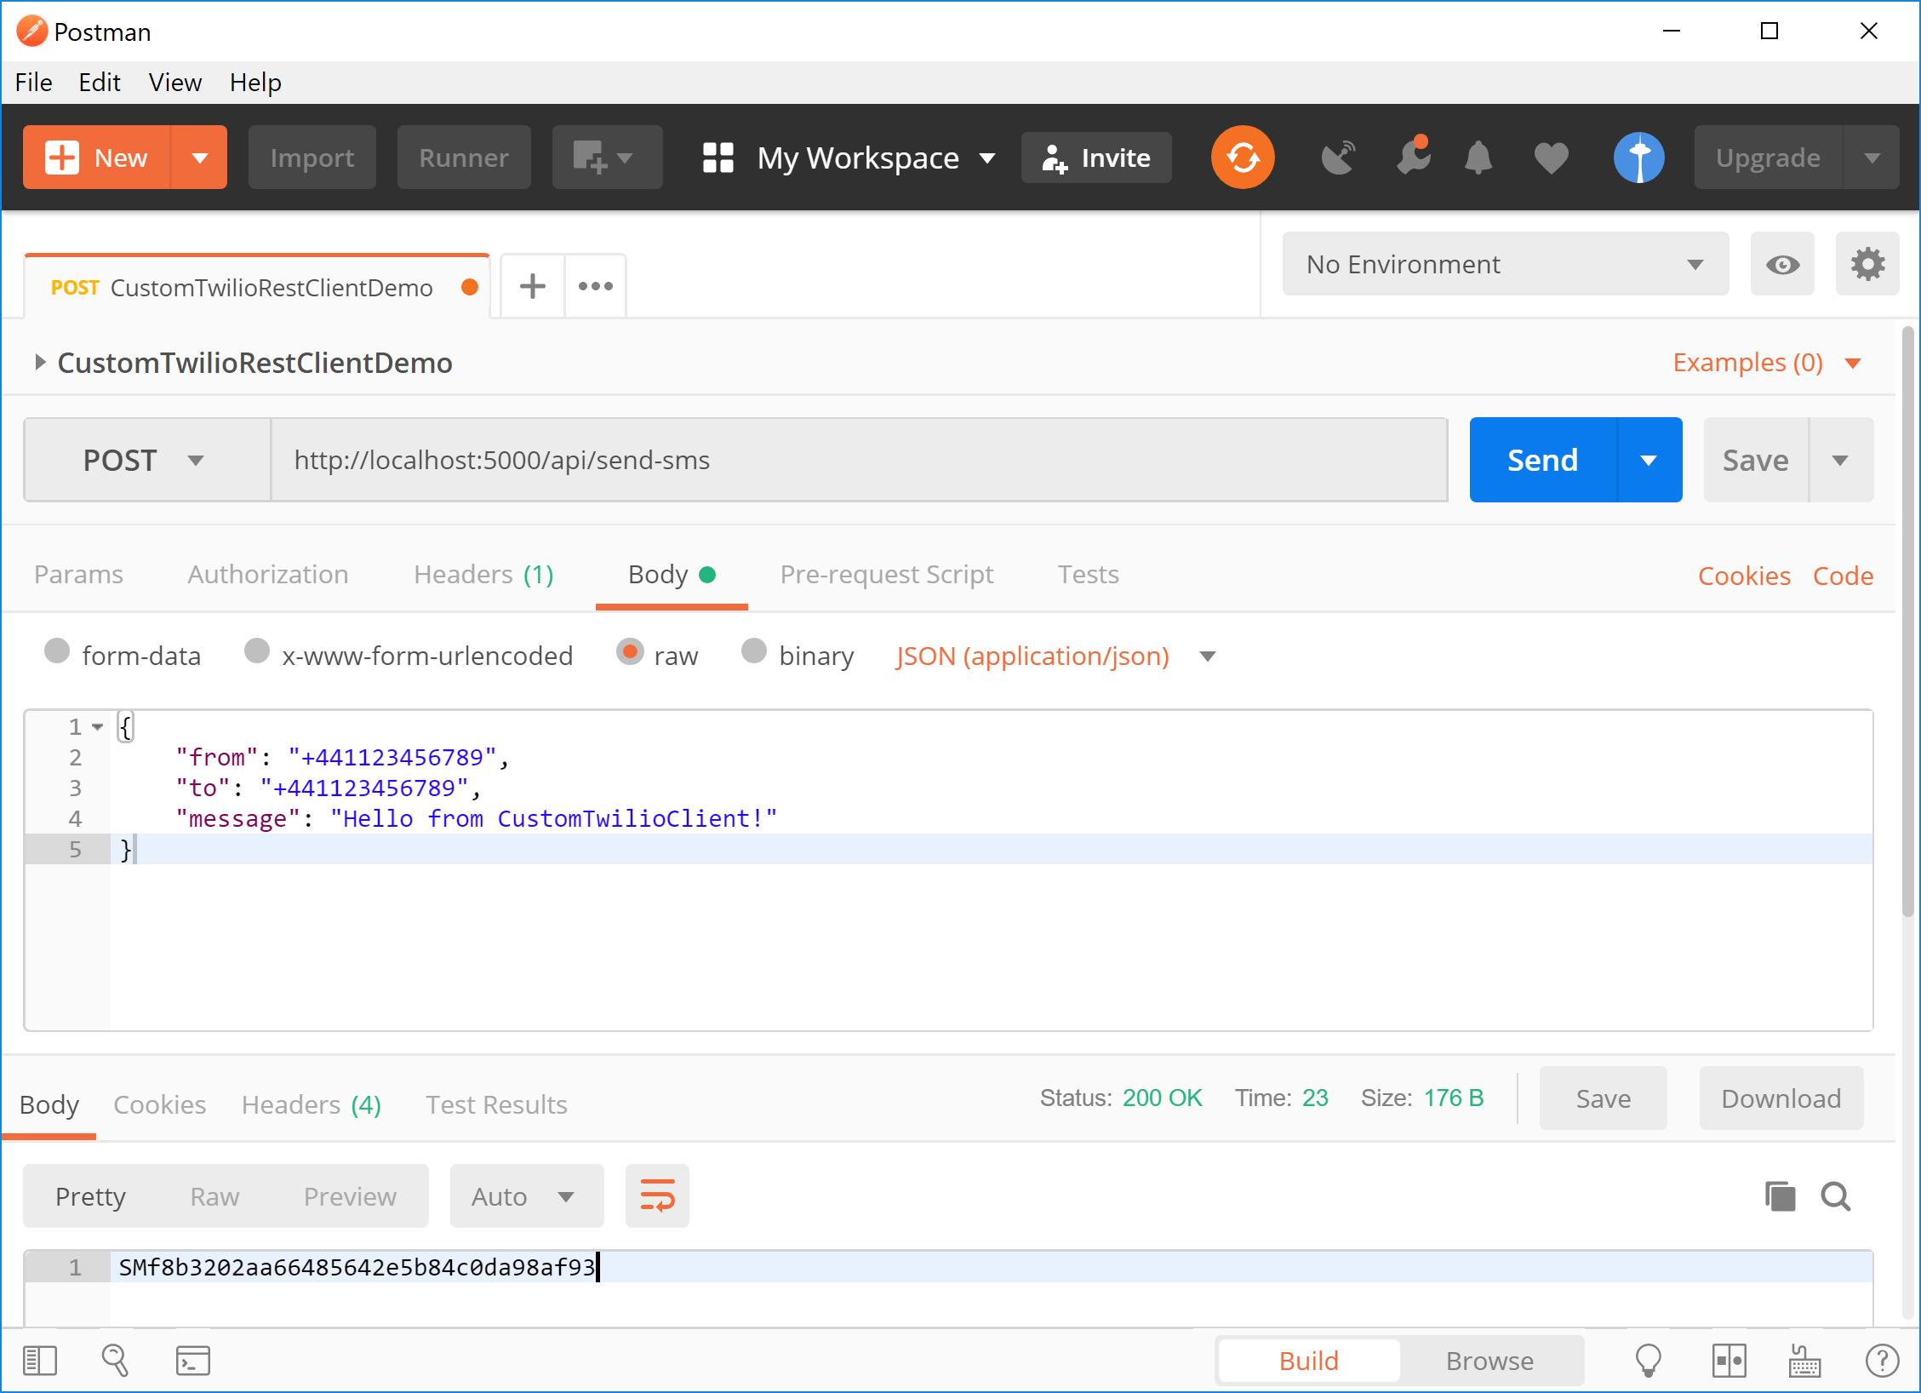
Task: Open the Help menu
Action: tap(255, 83)
